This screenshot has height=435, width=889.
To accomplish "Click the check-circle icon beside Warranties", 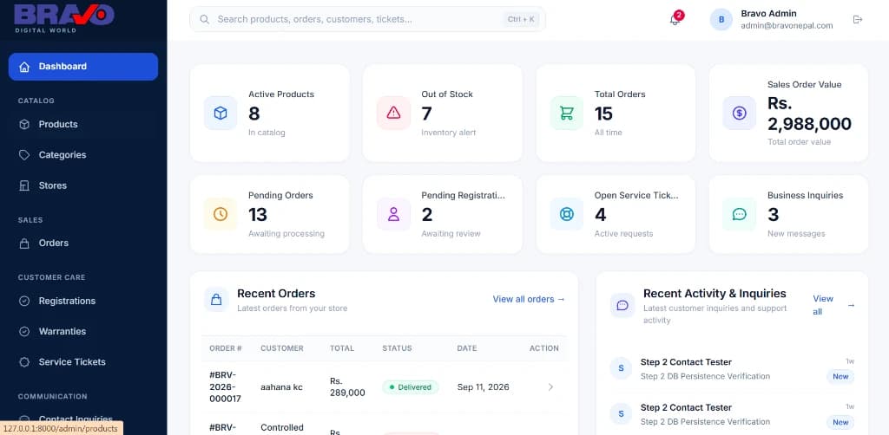I will pos(24,332).
